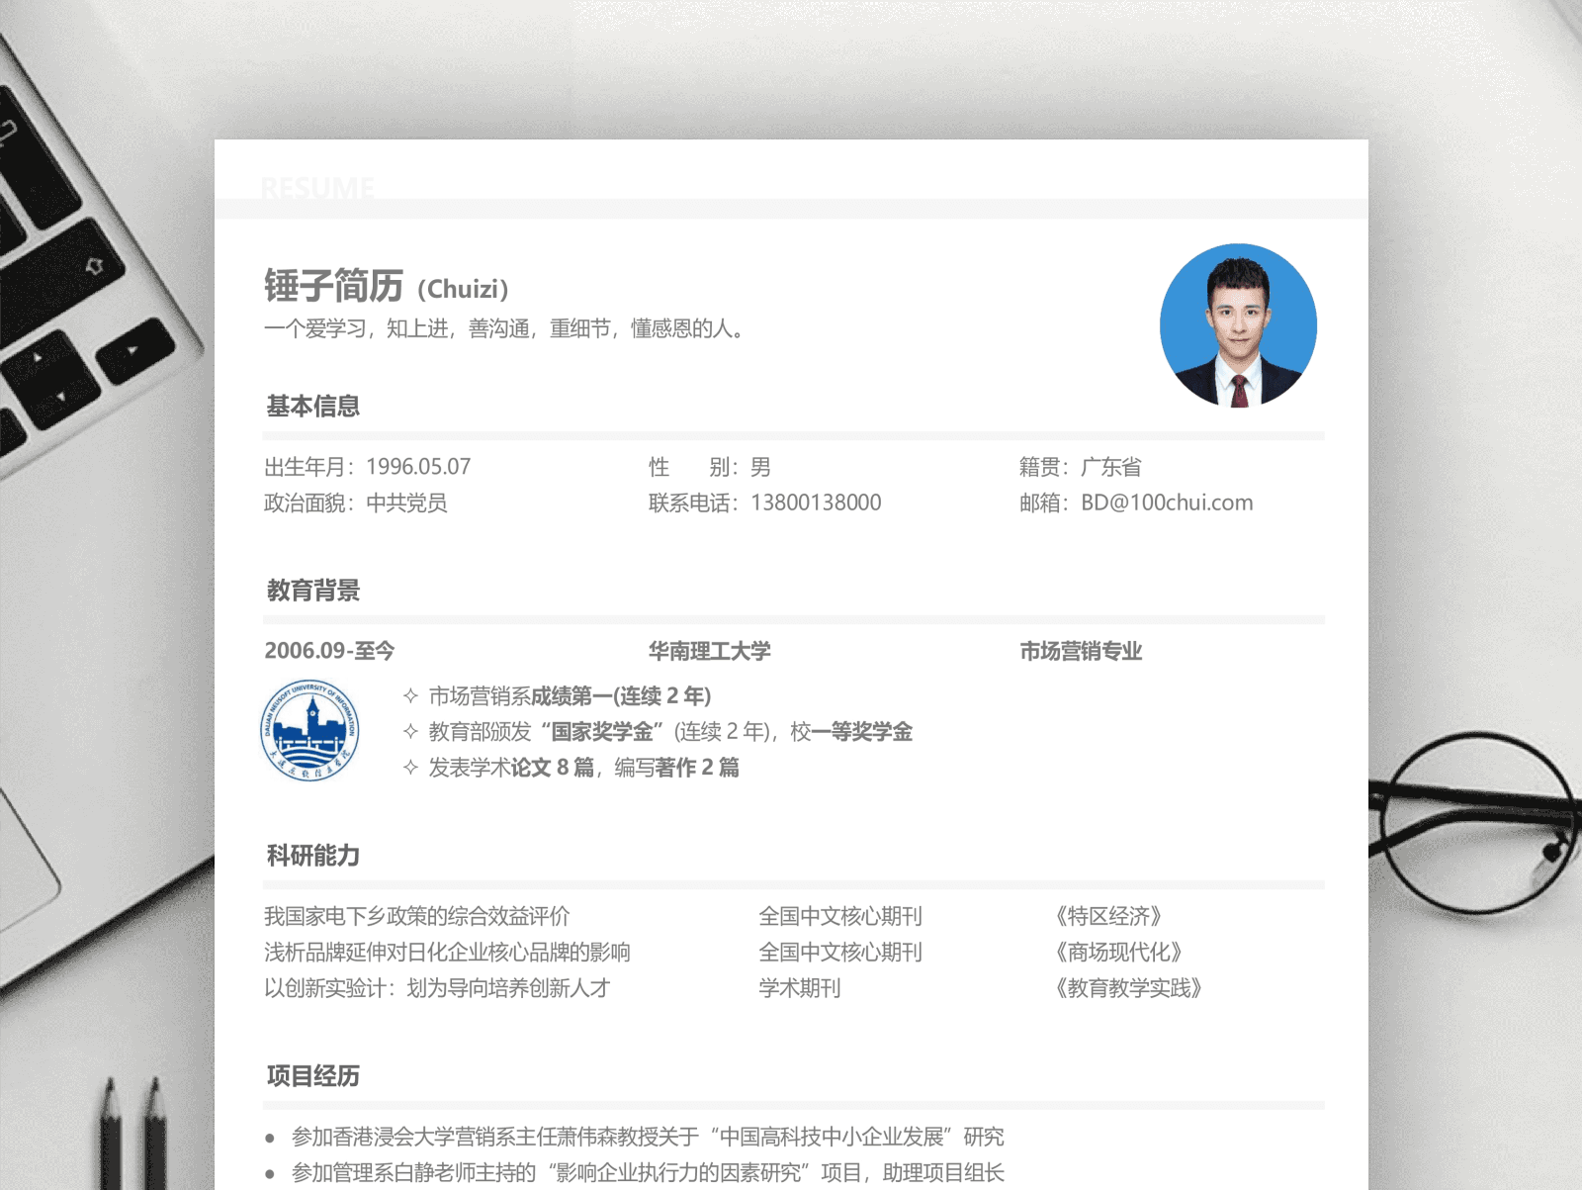Select the 锤子简历 name heading
1582x1190 pixels.
(333, 286)
